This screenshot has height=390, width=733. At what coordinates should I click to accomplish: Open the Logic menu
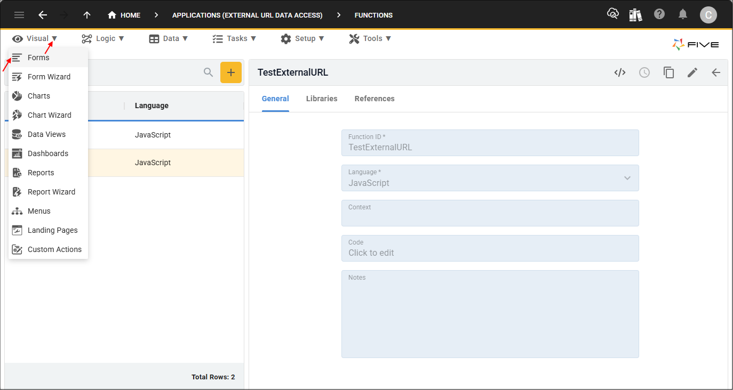[x=103, y=38]
